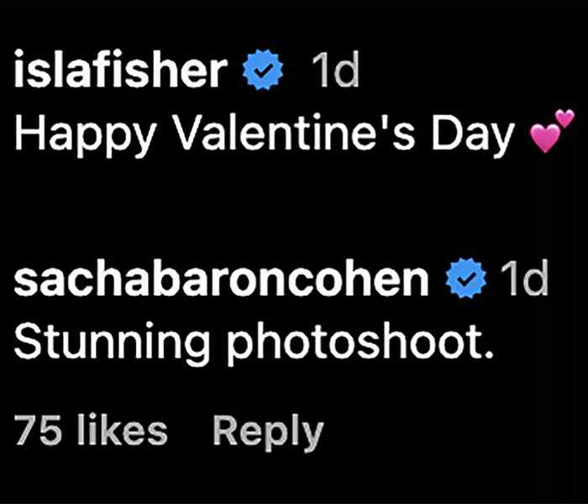This screenshot has width=588, height=504.
Task: Click the 1d timestamp on sachabaroncohen's comment
Action: pos(524,280)
